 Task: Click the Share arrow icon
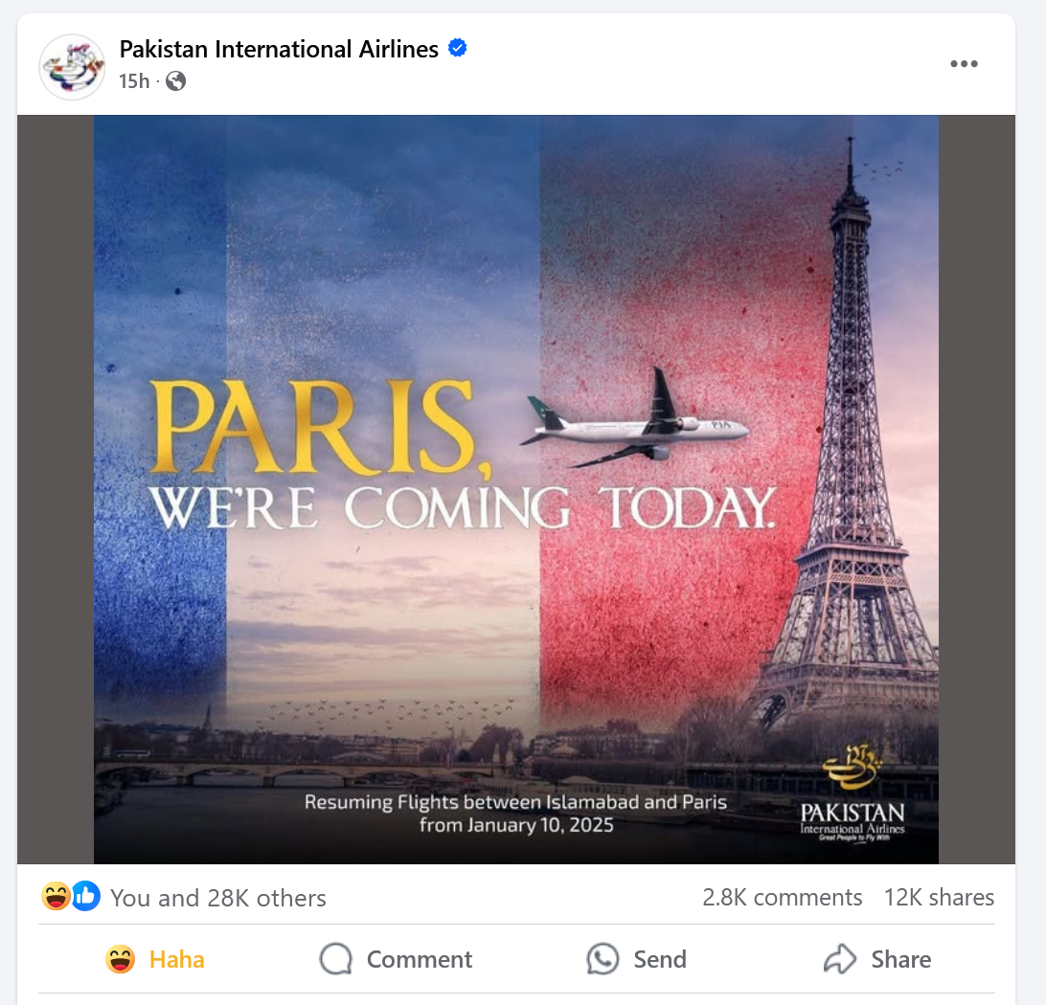(x=839, y=958)
